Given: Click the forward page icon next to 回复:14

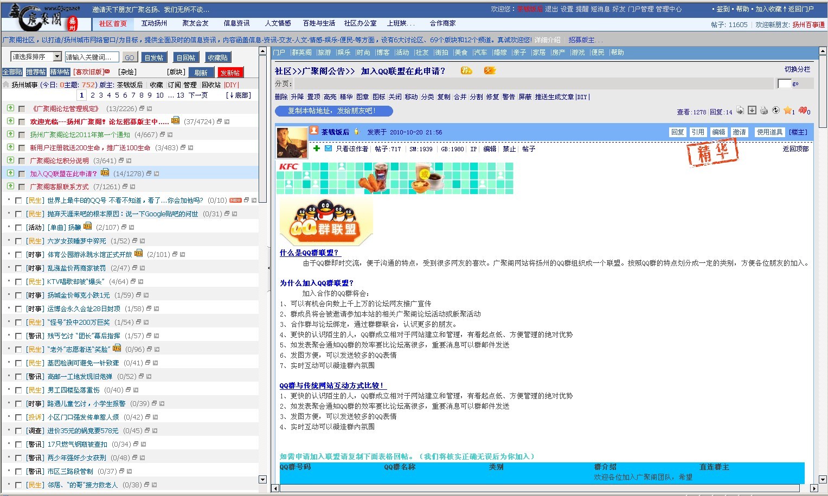Looking at the screenshot, I should click(x=740, y=111).
